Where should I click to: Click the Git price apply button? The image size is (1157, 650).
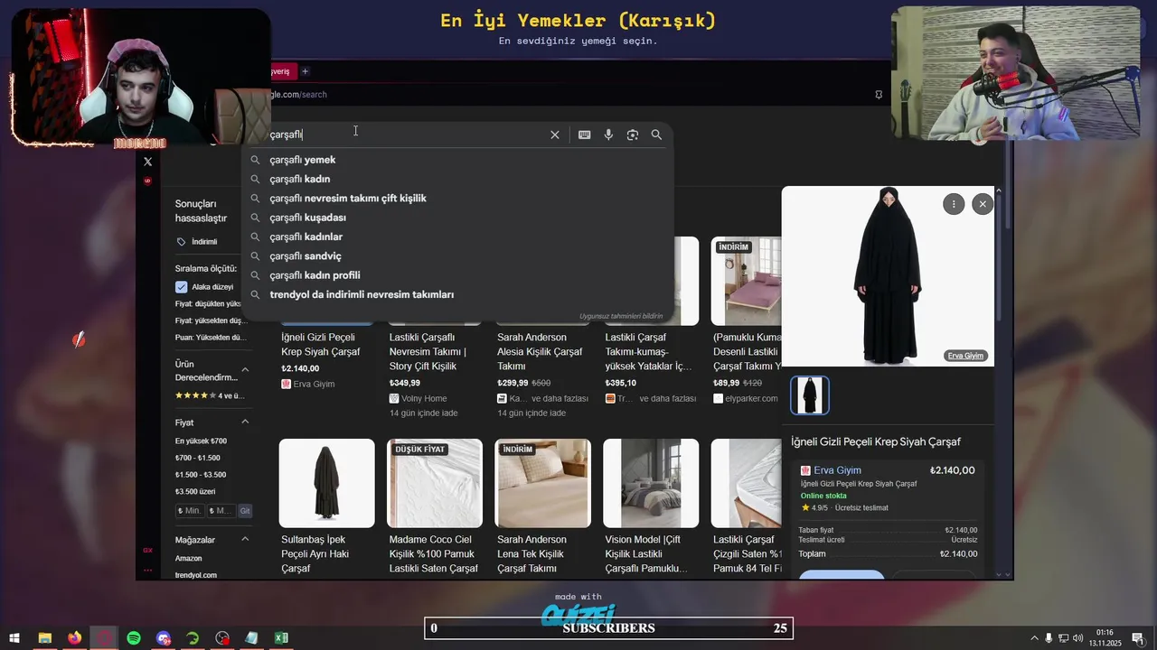coord(245,511)
